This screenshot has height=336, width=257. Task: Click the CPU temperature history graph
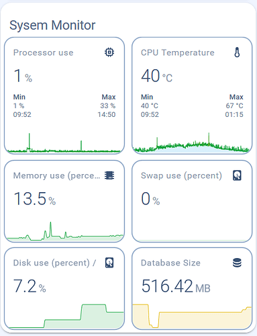(192, 142)
